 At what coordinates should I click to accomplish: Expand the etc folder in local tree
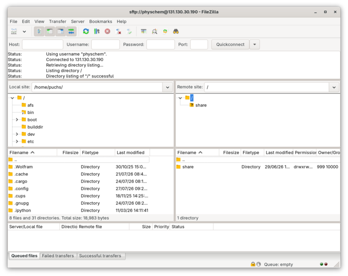pyautogui.click(x=17, y=141)
